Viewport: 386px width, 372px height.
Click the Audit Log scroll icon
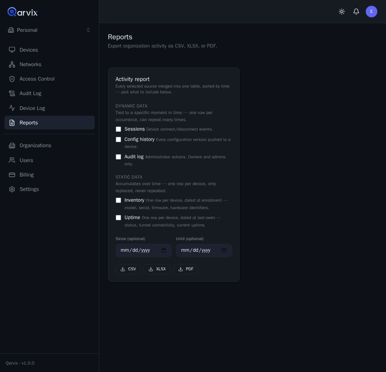click(x=12, y=93)
